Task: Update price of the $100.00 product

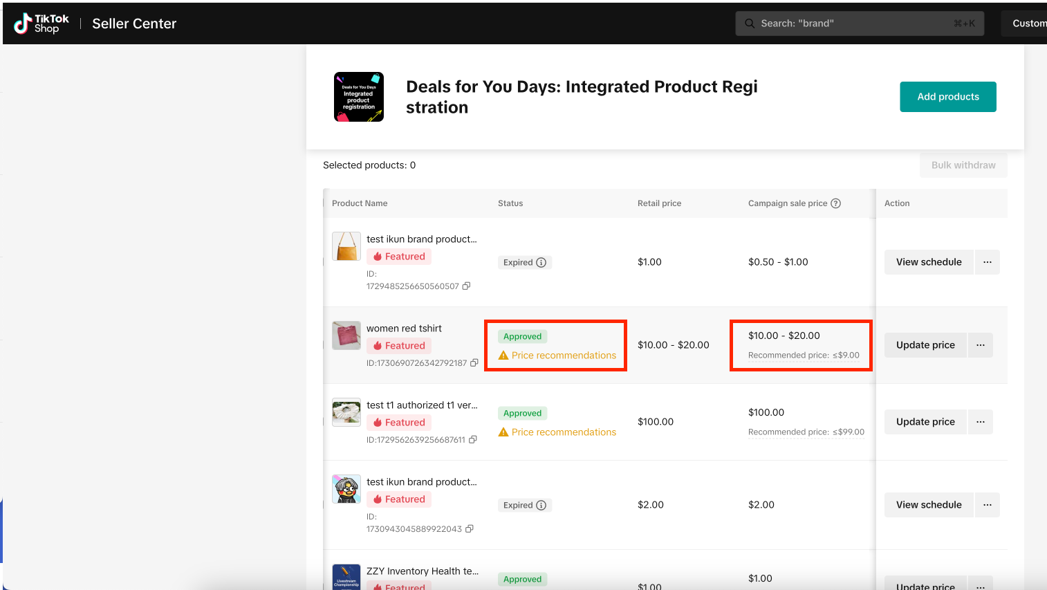Action: [x=925, y=422]
